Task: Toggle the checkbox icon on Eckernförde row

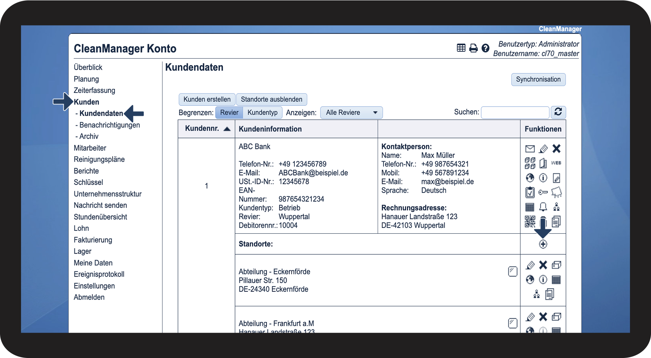Action: pos(512,271)
